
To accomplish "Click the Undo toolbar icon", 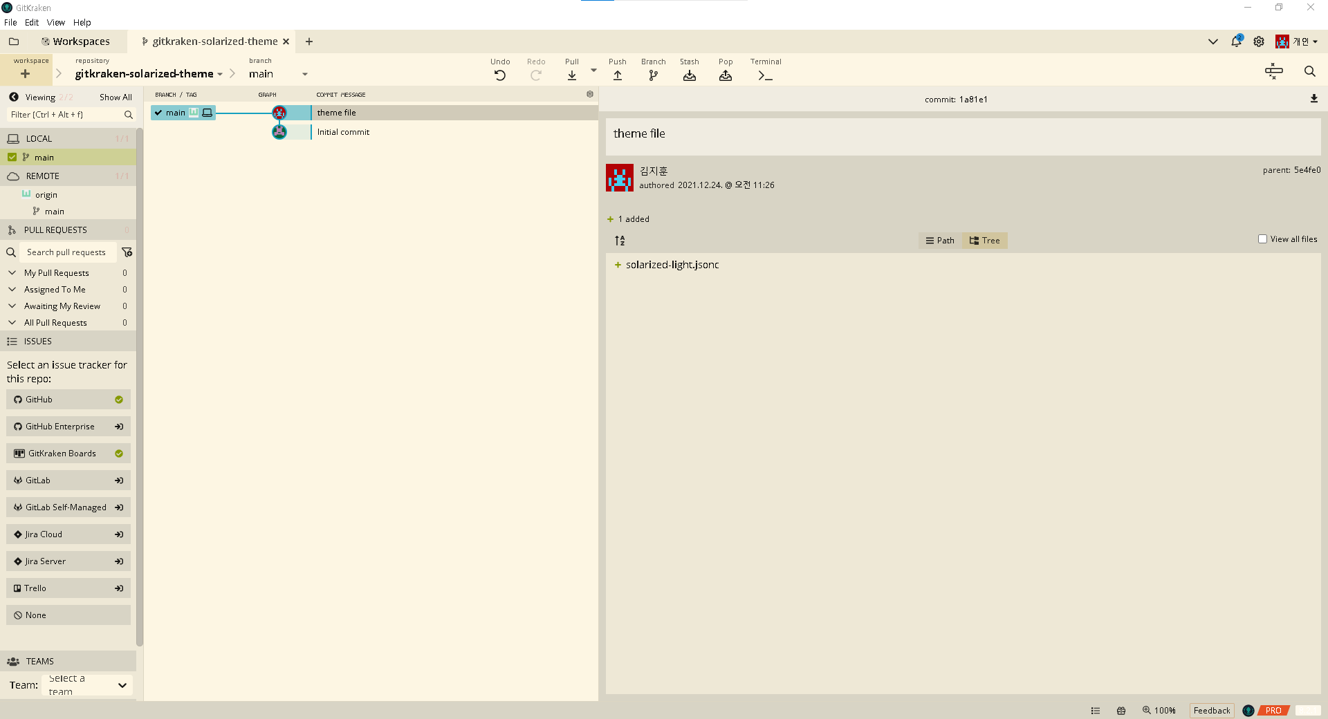I will tap(500, 75).
